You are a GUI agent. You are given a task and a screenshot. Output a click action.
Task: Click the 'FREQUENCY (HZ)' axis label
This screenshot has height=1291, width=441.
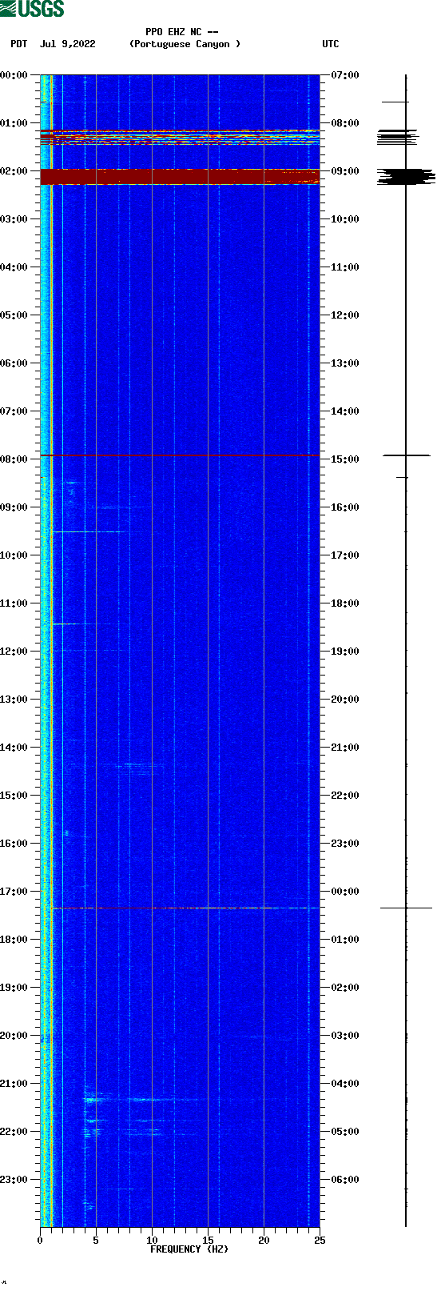click(189, 1249)
